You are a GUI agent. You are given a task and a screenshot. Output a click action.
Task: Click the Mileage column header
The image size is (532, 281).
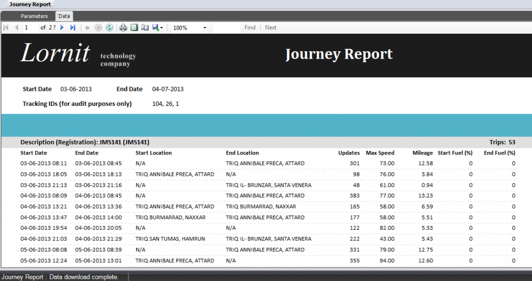(x=422, y=153)
